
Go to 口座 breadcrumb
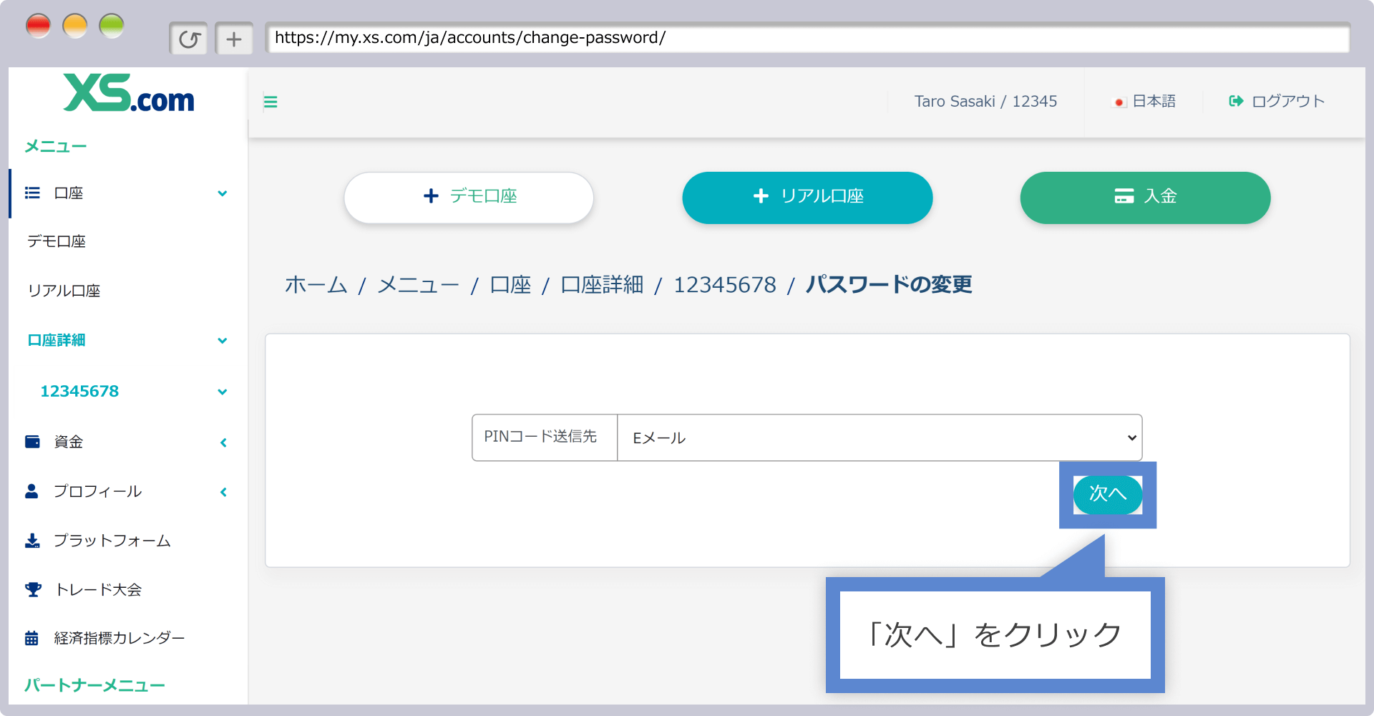(x=510, y=285)
